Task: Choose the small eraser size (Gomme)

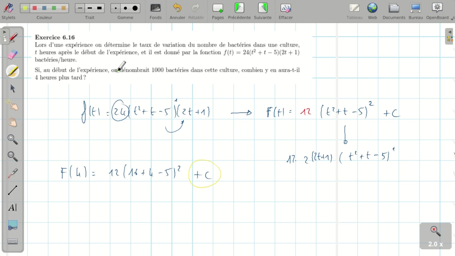Action: coord(116,8)
